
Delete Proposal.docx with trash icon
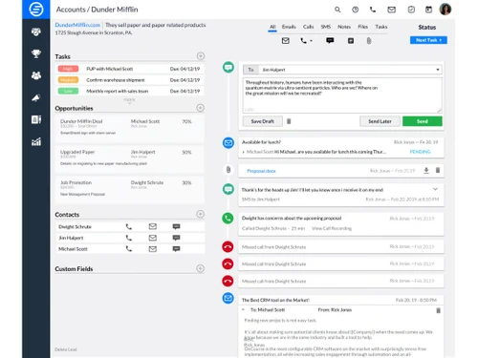(x=438, y=171)
